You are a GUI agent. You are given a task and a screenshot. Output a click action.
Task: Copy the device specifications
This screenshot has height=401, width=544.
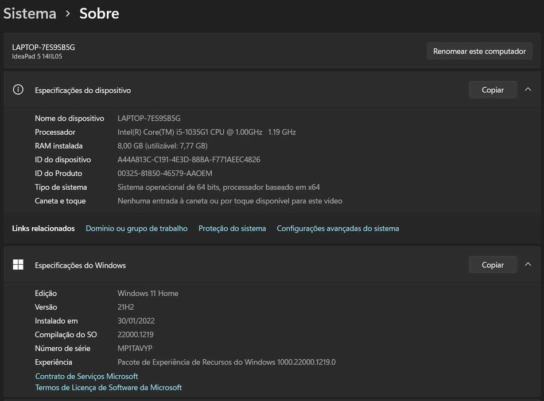tap(493, 90)
